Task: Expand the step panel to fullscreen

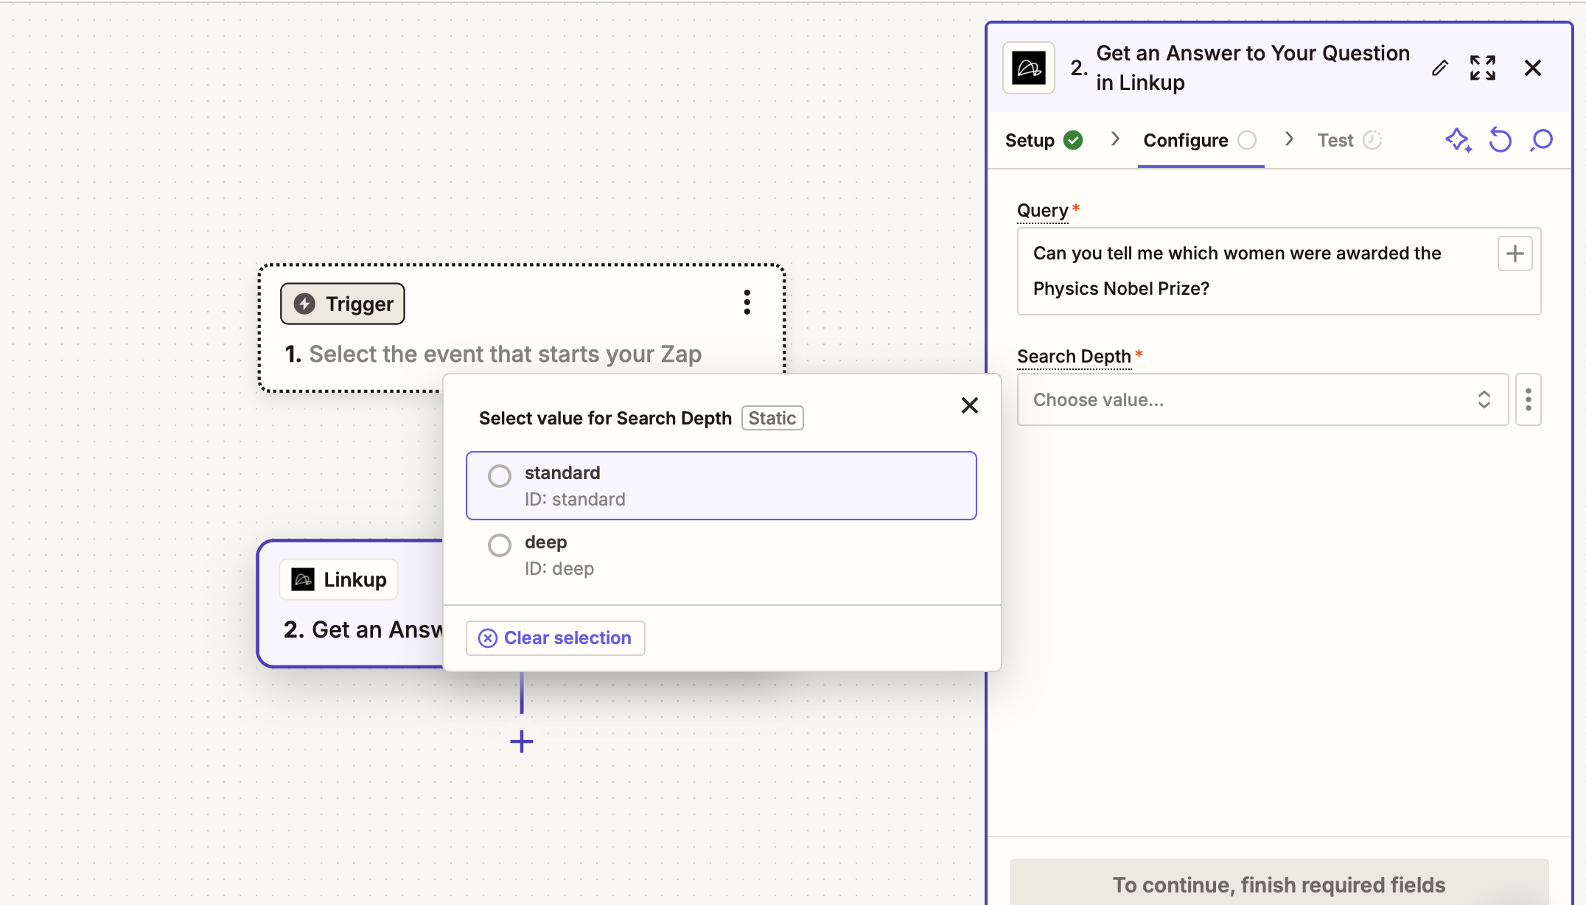Action: pos(1482,68)
